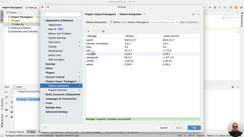Select Project Structure settings page
Screen dimensions: 244x137
(x=58, y=90)
